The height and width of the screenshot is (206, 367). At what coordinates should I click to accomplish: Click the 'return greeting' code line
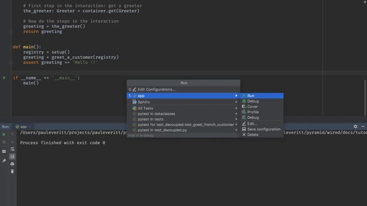pyautogui.click(x=42, y=31)
